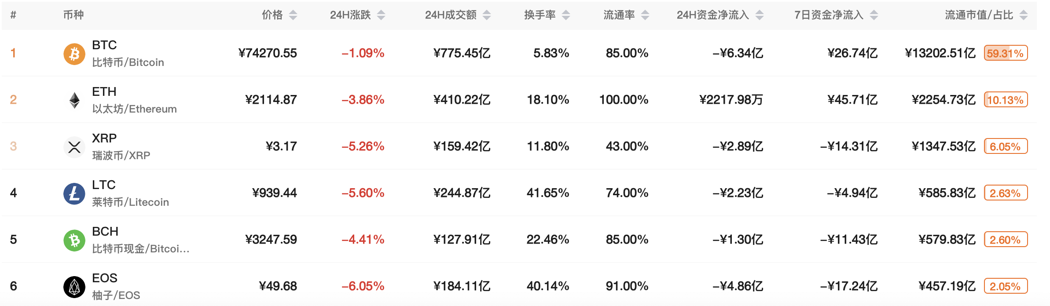Click the Bitcoin orange coin icon

point(74,54)
